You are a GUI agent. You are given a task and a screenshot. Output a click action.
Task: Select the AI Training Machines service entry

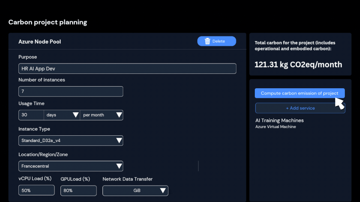point(280,123)
